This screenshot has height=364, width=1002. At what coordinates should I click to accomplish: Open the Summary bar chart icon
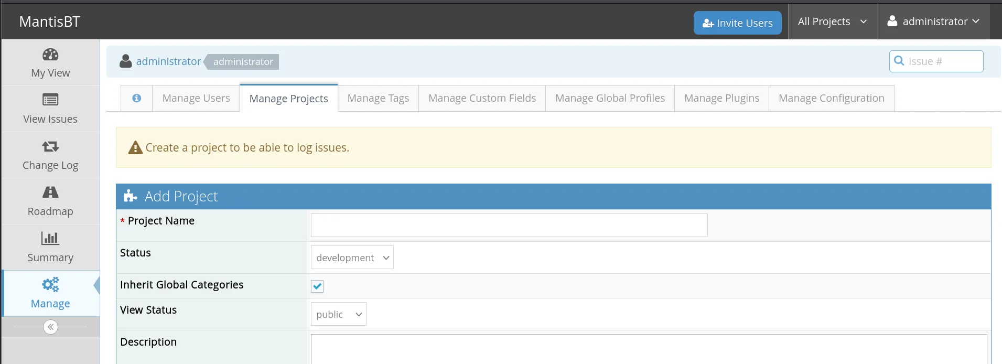[x=50, y=238]
